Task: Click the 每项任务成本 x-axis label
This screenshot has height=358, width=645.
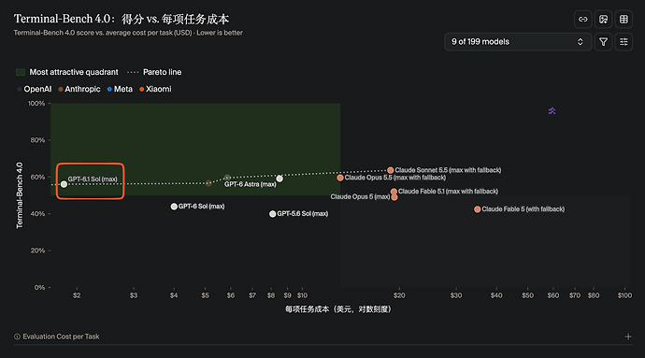Action: click(x=338, y=309)
